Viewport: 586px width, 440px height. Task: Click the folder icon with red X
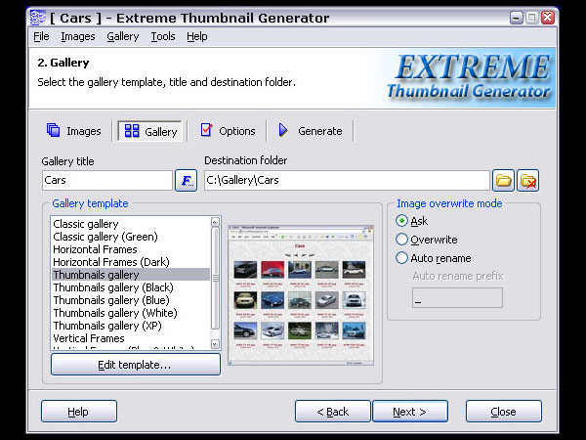(x=527, y=181)
